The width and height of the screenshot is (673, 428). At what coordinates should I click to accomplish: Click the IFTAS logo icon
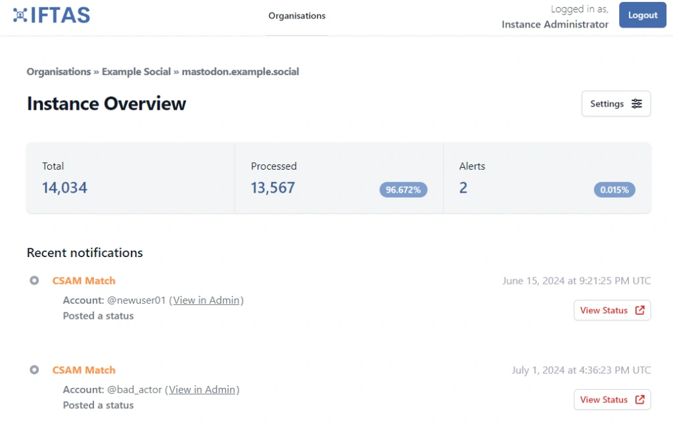[x=20, y=13]
